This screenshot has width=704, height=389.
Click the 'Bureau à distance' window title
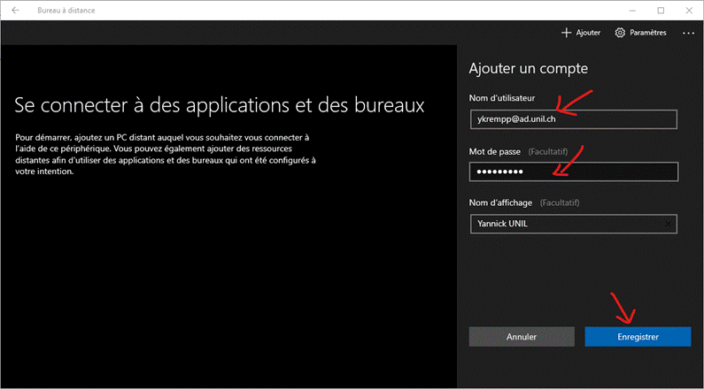(66, 10)
